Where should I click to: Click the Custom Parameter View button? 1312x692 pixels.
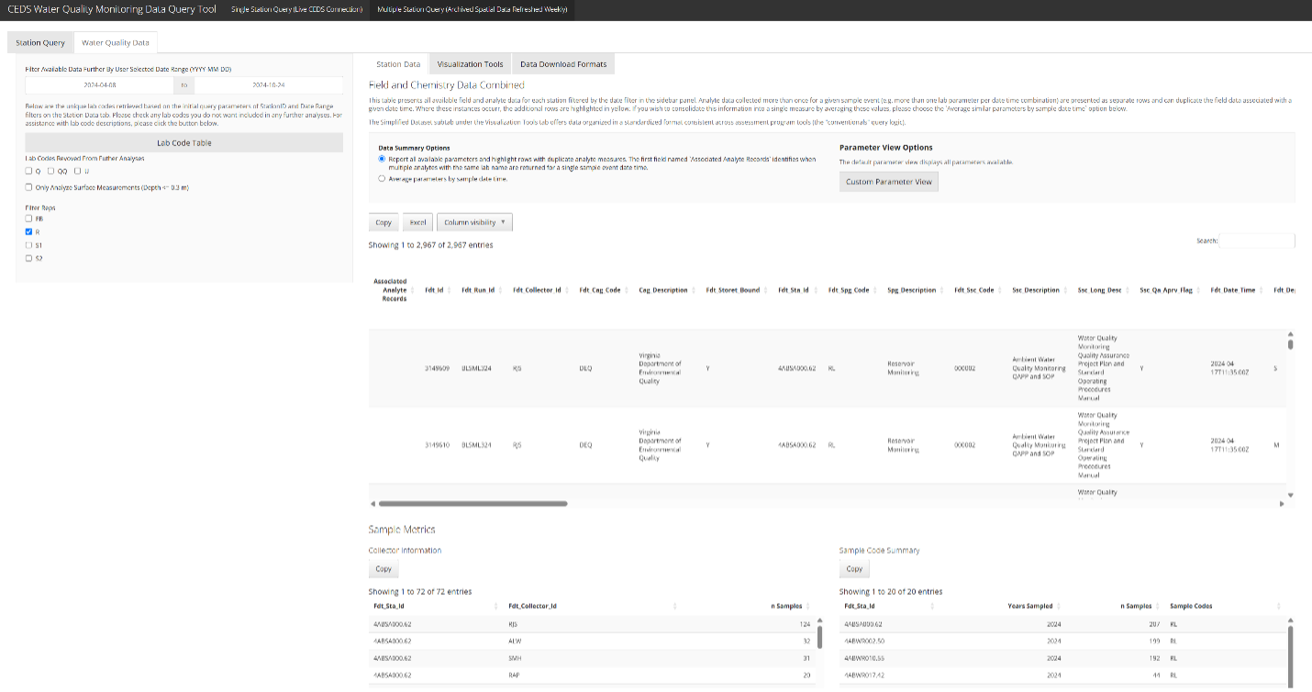[x=888, y=182]
